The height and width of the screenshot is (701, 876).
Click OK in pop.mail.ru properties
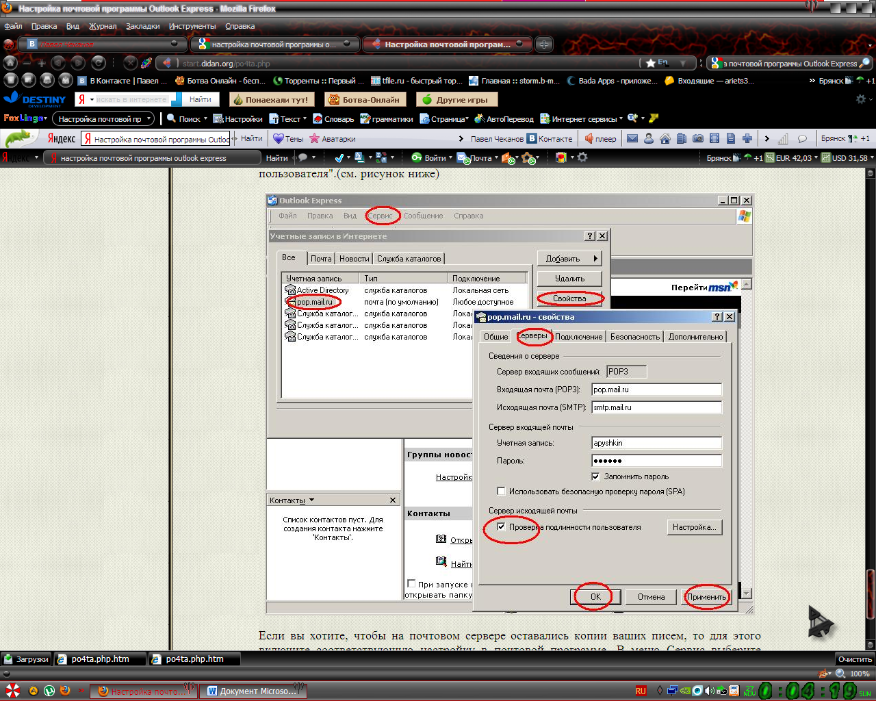click(x=595, y=597)
